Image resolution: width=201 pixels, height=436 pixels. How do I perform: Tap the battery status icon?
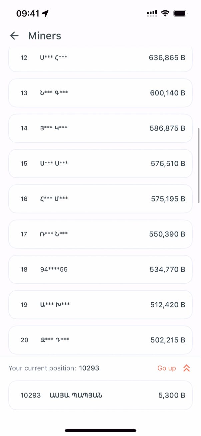(x=181, y=13)
